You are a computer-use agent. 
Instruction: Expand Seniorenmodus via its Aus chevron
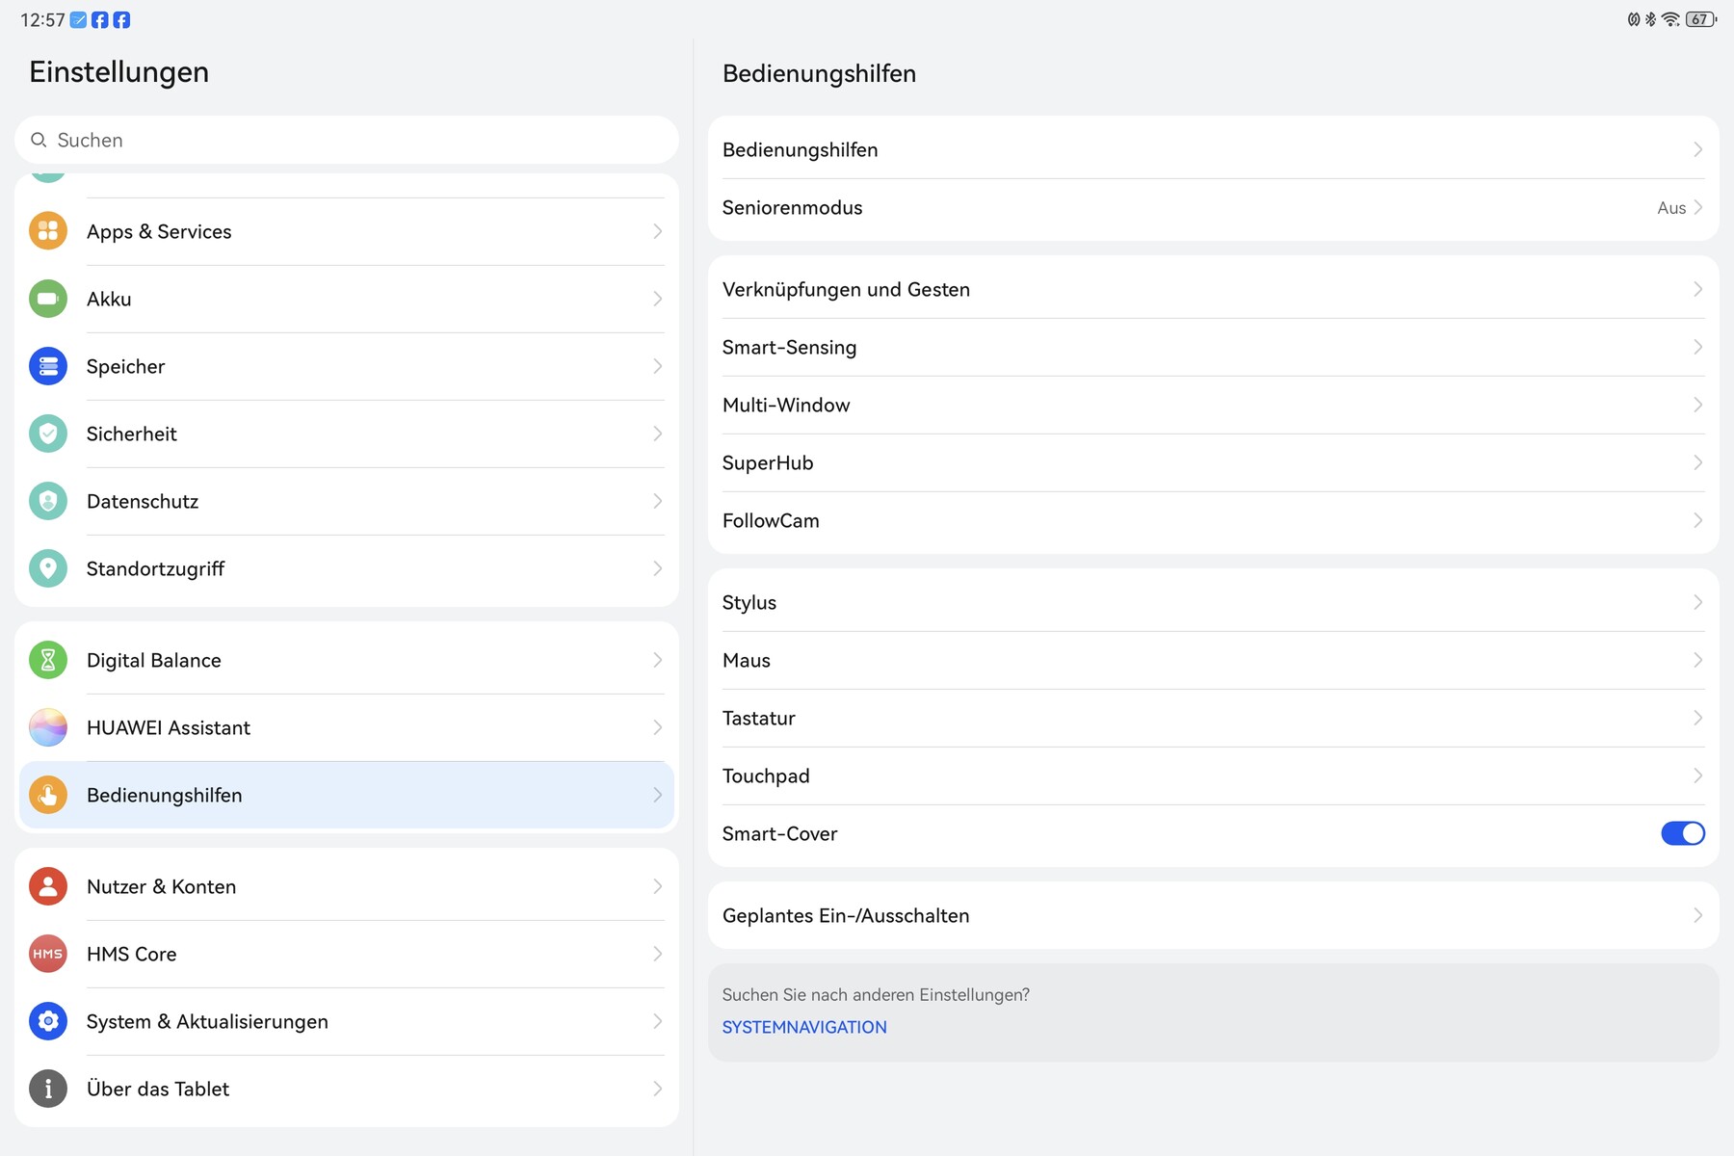[1696, 208]
